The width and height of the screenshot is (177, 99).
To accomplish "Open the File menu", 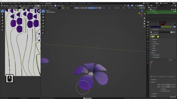I will click(4, 3).
